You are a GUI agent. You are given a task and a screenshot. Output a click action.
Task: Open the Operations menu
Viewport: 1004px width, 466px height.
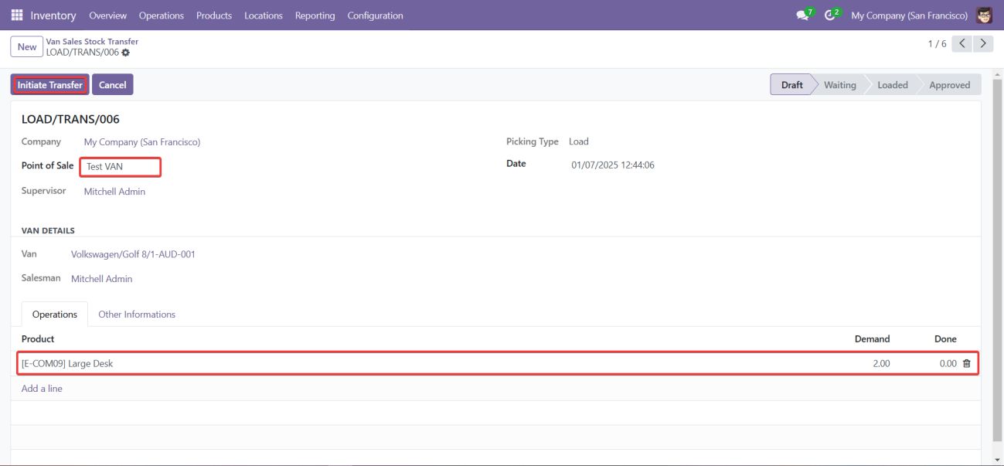pos(162,15)
